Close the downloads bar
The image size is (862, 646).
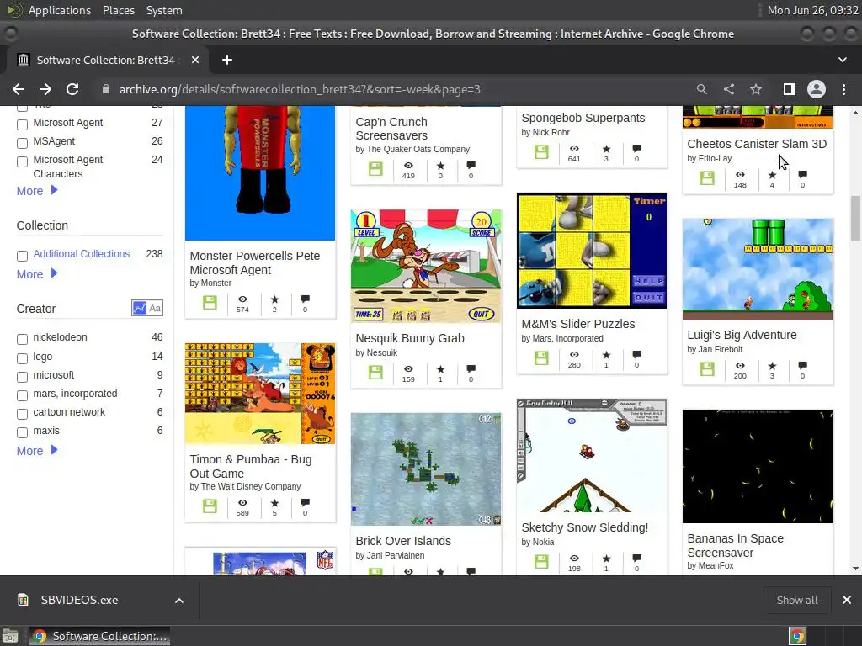[x=847, y=600]
